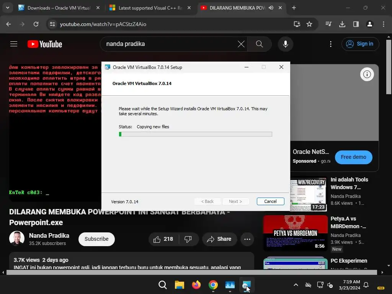Expand the video description box
This screenshot has height=294, width=392.
[132, 261]
